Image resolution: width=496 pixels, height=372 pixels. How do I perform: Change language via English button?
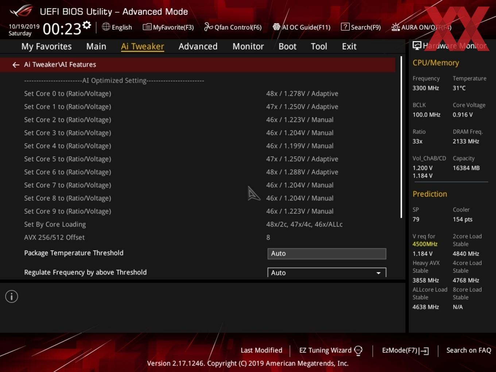click(117, 27)
